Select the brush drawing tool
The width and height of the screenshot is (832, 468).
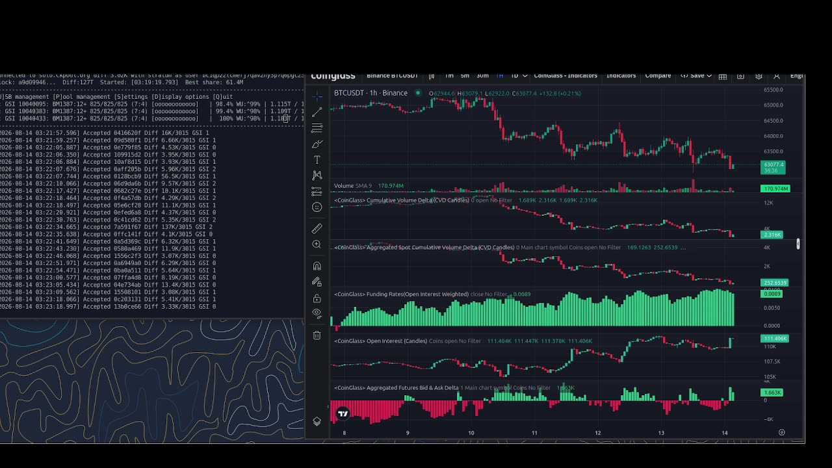click(317, 144)
